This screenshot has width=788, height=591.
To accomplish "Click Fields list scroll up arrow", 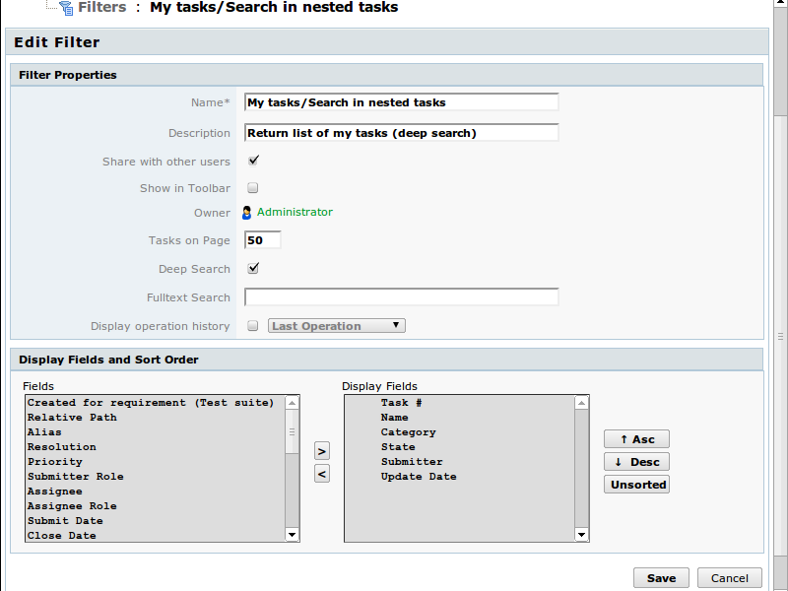I will 292,403.
